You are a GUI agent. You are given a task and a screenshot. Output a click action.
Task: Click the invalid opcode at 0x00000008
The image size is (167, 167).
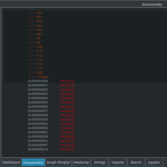(67, 115)
